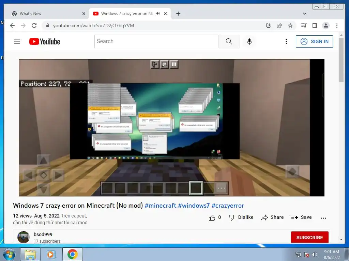
Task: Click the install app icon in address bar
Action: point(269,25)
